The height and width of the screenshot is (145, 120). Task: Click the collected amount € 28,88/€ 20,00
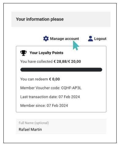point(67,62)
